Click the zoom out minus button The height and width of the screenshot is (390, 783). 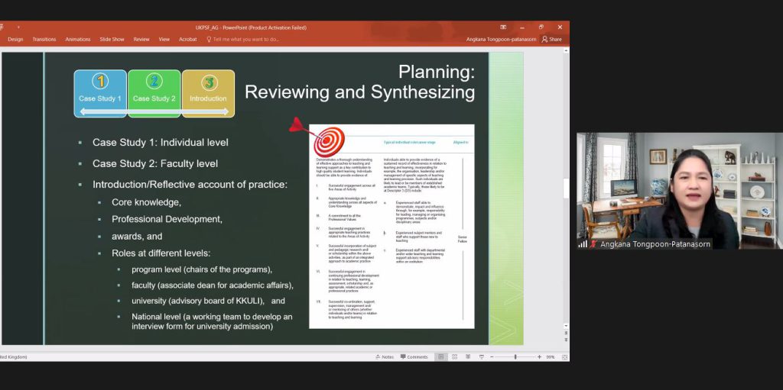[492, 356]
